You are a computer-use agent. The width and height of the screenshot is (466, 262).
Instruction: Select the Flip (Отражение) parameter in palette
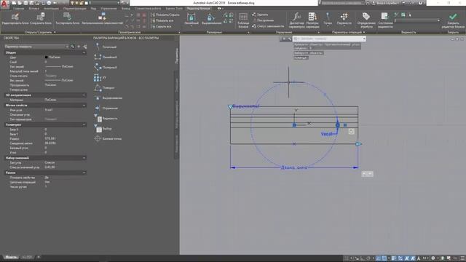coord(106,108)
